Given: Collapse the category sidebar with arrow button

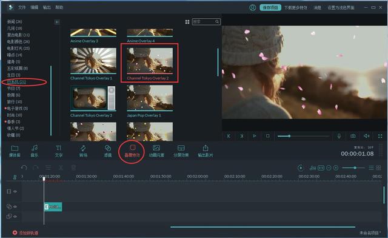Looking at the screenshot, I should pyautogui.click(x=57, y=22).
